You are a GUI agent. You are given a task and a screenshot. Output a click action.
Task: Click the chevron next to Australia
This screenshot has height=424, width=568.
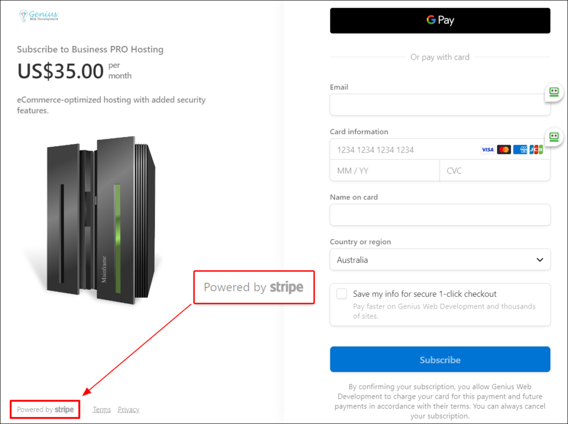point(539,259)
